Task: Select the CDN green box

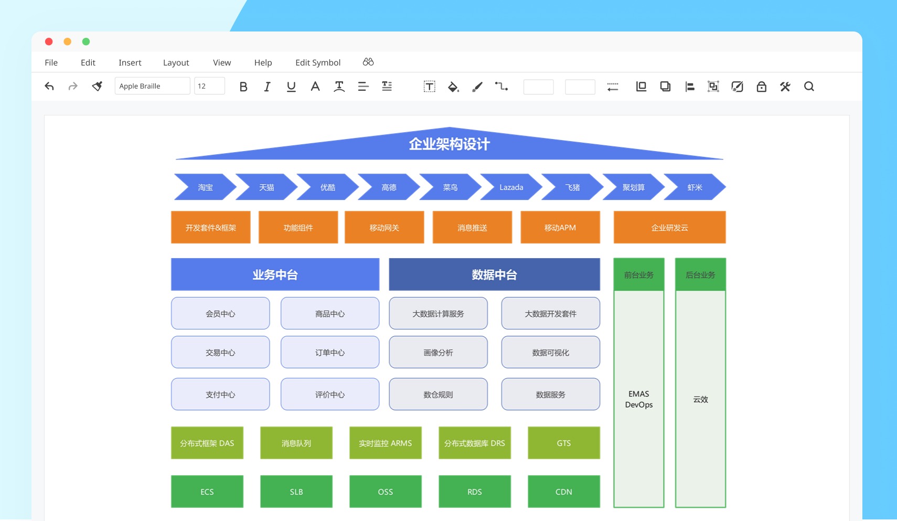Action: coord(564,492)
